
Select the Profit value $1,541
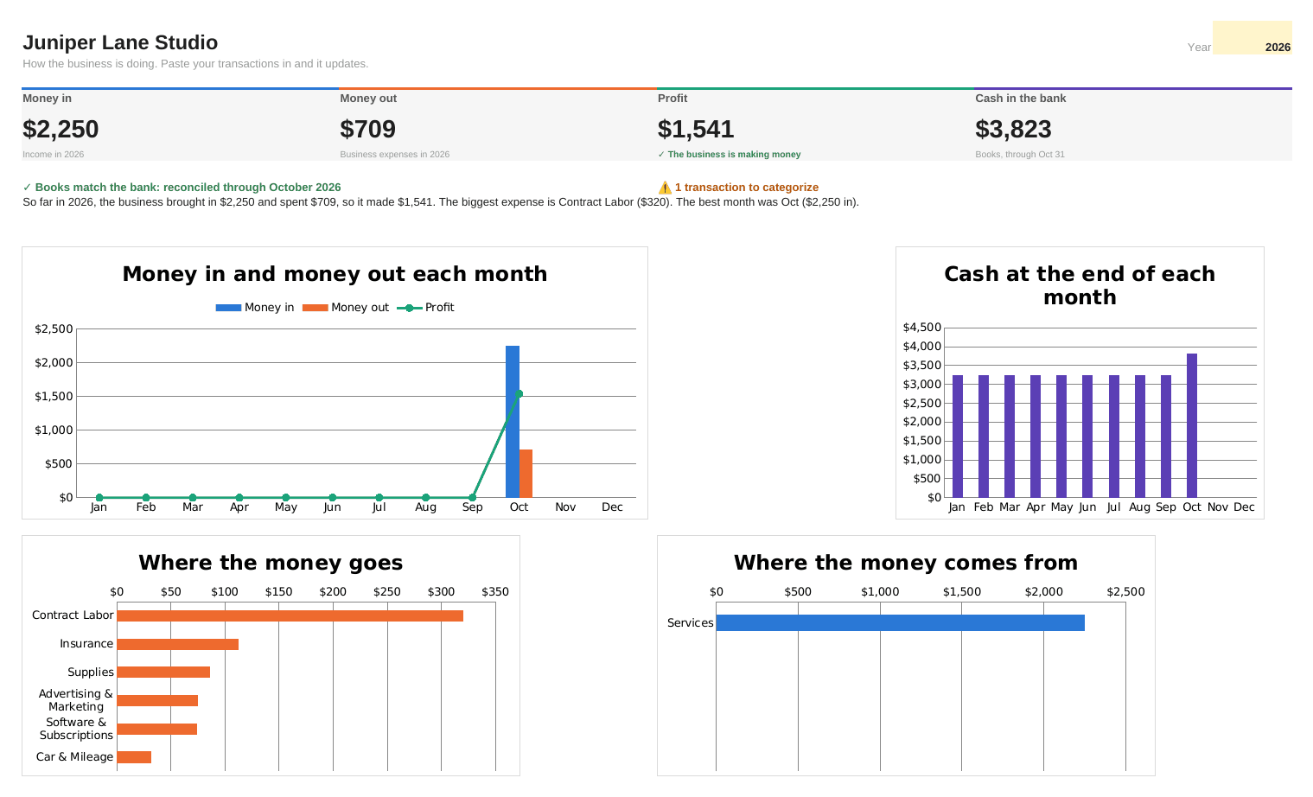[696, 130]
